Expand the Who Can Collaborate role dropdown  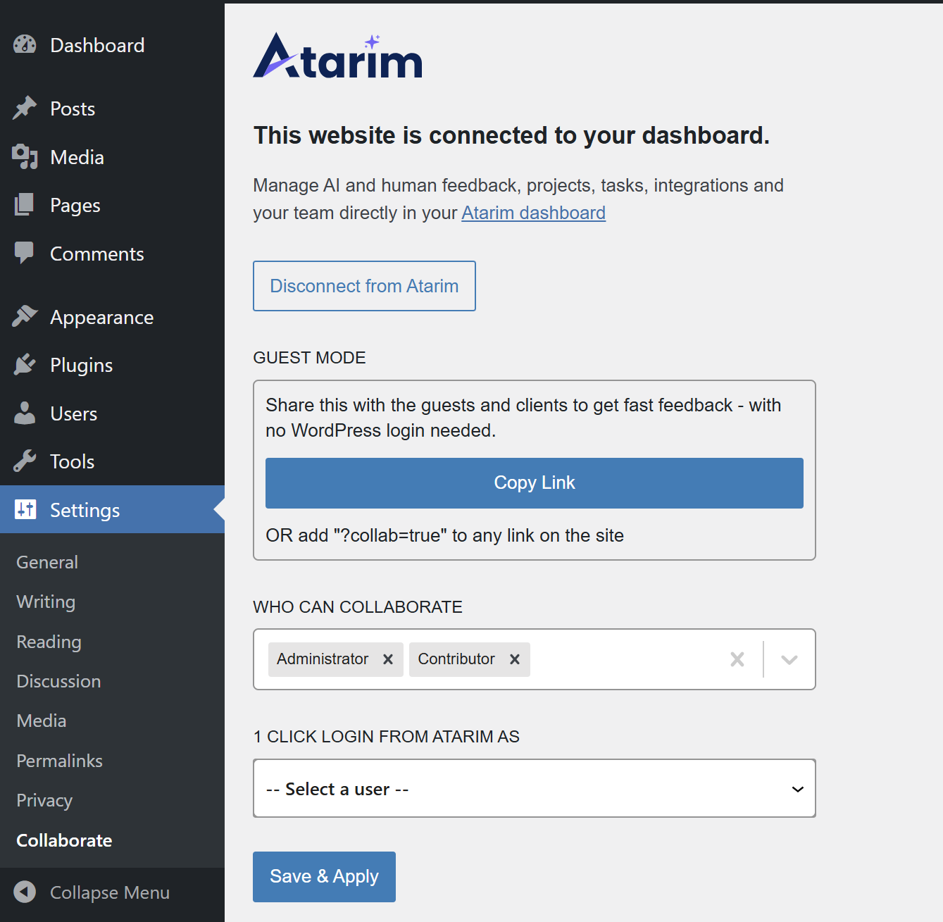pos(789,659)
